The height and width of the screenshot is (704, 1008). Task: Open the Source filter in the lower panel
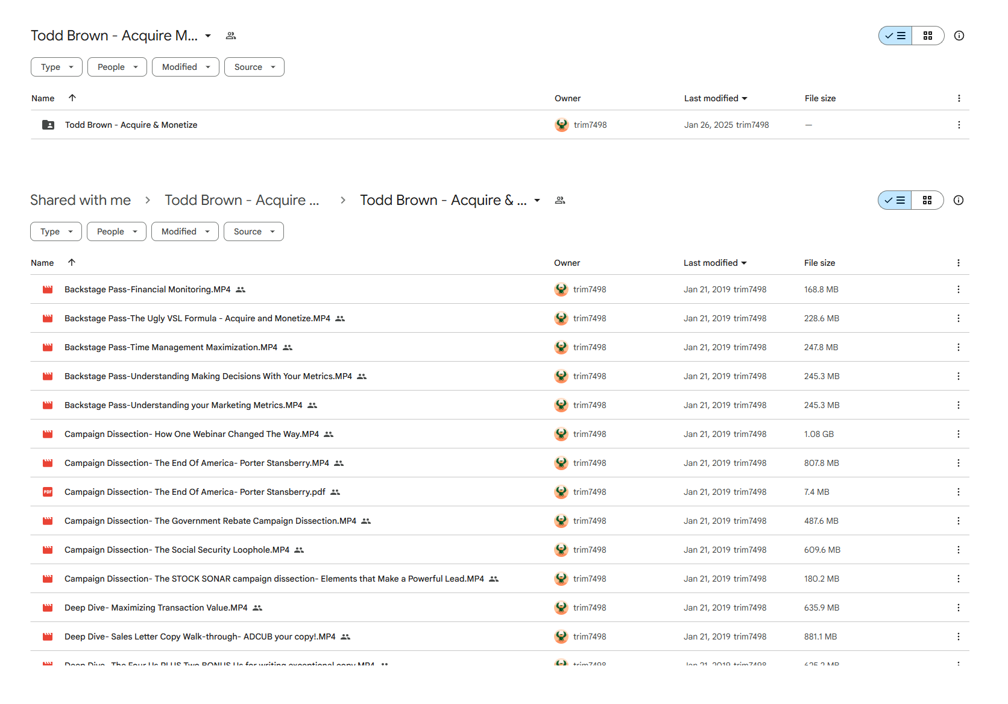pos(254,231)
